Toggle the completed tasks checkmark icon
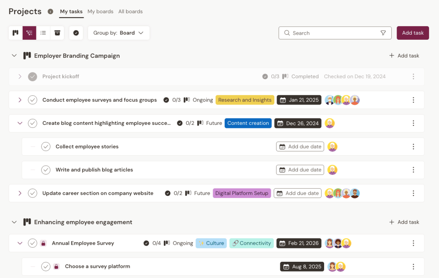The image size is (439, 278). point(76,33)
